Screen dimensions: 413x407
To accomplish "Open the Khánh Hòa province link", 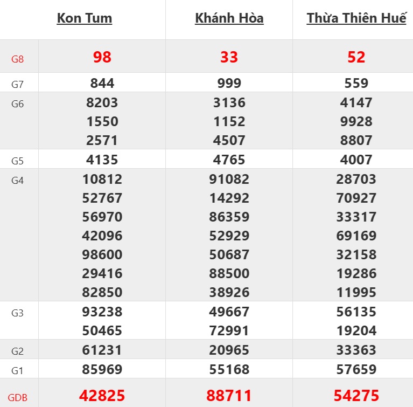I will point(229,18).
